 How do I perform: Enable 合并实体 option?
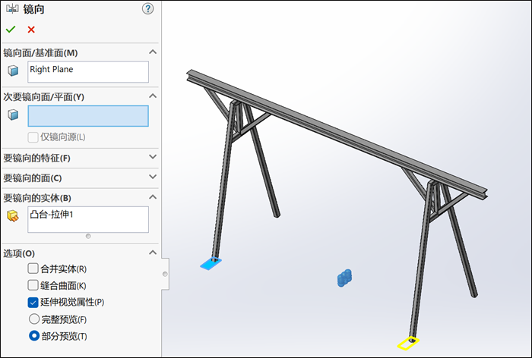click(x=33, y=268)
